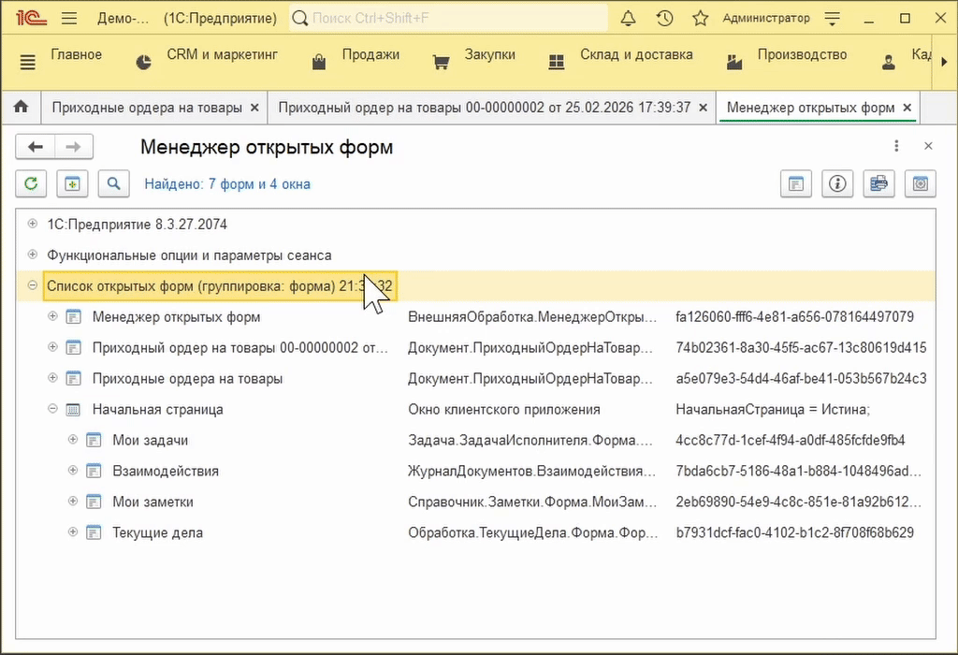
Task: Expand 1С:Предприятие 8.3.27.2074 node
Action: tap(33, 224)
